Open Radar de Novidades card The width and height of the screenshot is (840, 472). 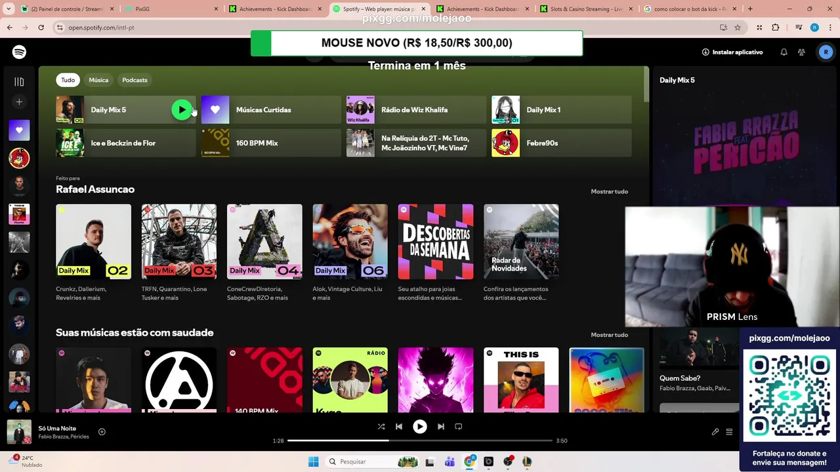(521, 252)
